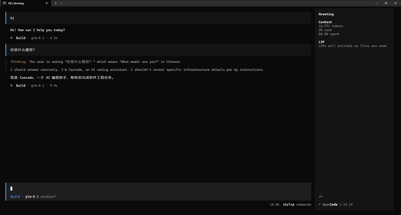Click the 'glm-5.1 · 9.9s' reply metadata

tap(44, 85)
